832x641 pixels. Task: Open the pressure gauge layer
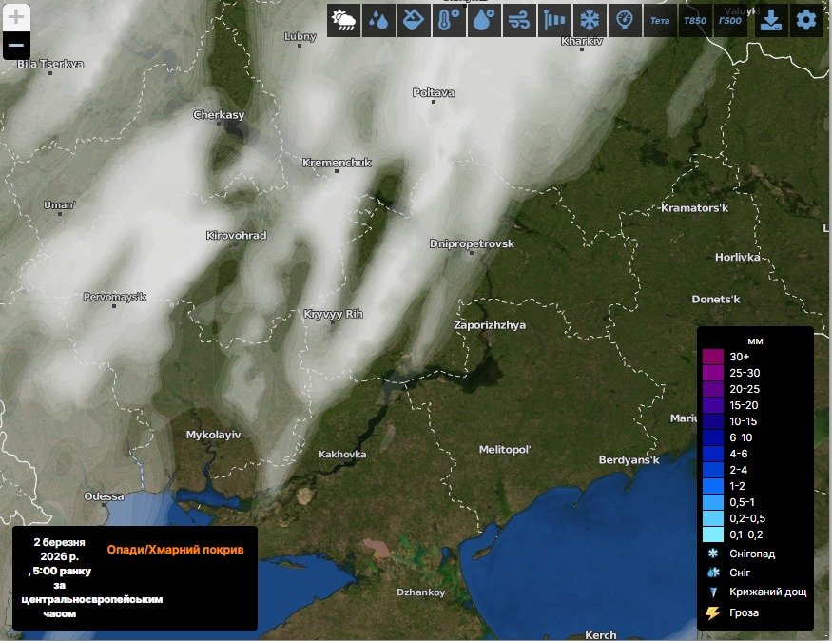coord(625,20)
